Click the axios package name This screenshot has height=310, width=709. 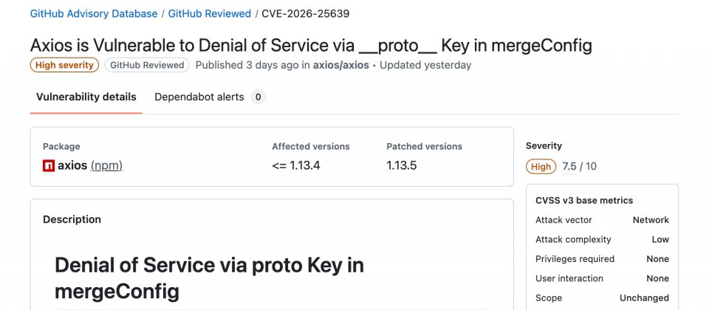(72, 165)
